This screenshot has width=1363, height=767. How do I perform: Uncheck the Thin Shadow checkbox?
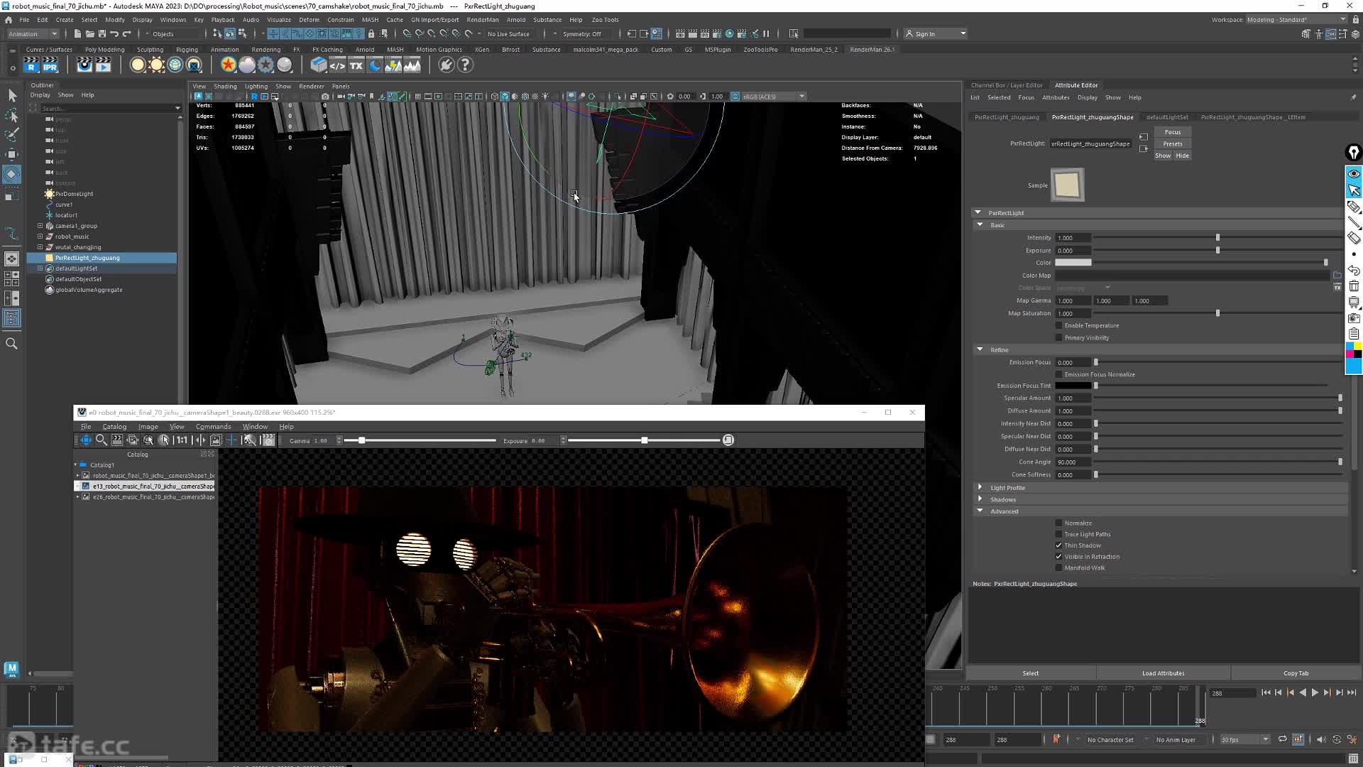point(1059,545)
